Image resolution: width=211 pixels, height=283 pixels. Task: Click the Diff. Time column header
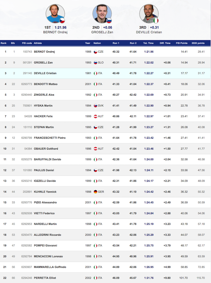165,43
